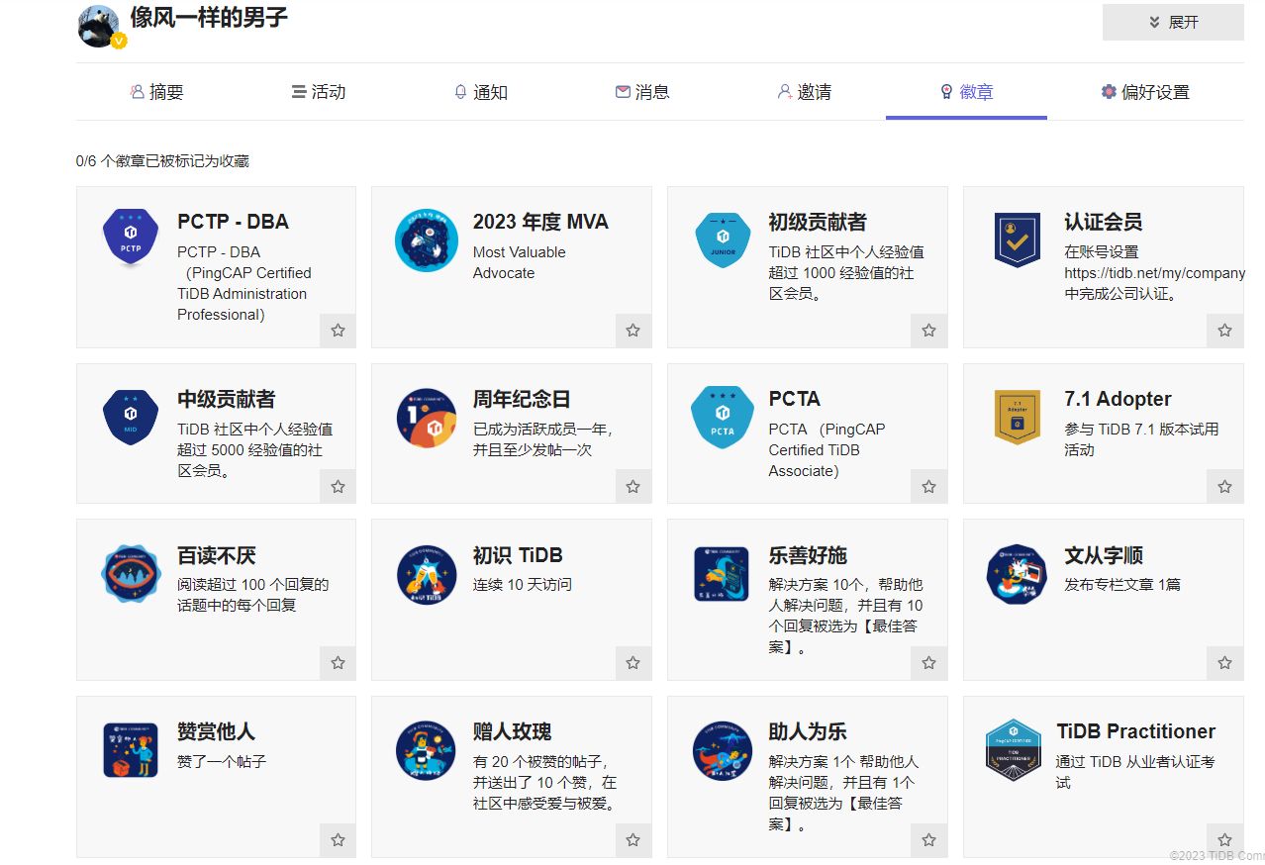
Task: Open the 中级贡献者 title link
Action: (227, 399)
